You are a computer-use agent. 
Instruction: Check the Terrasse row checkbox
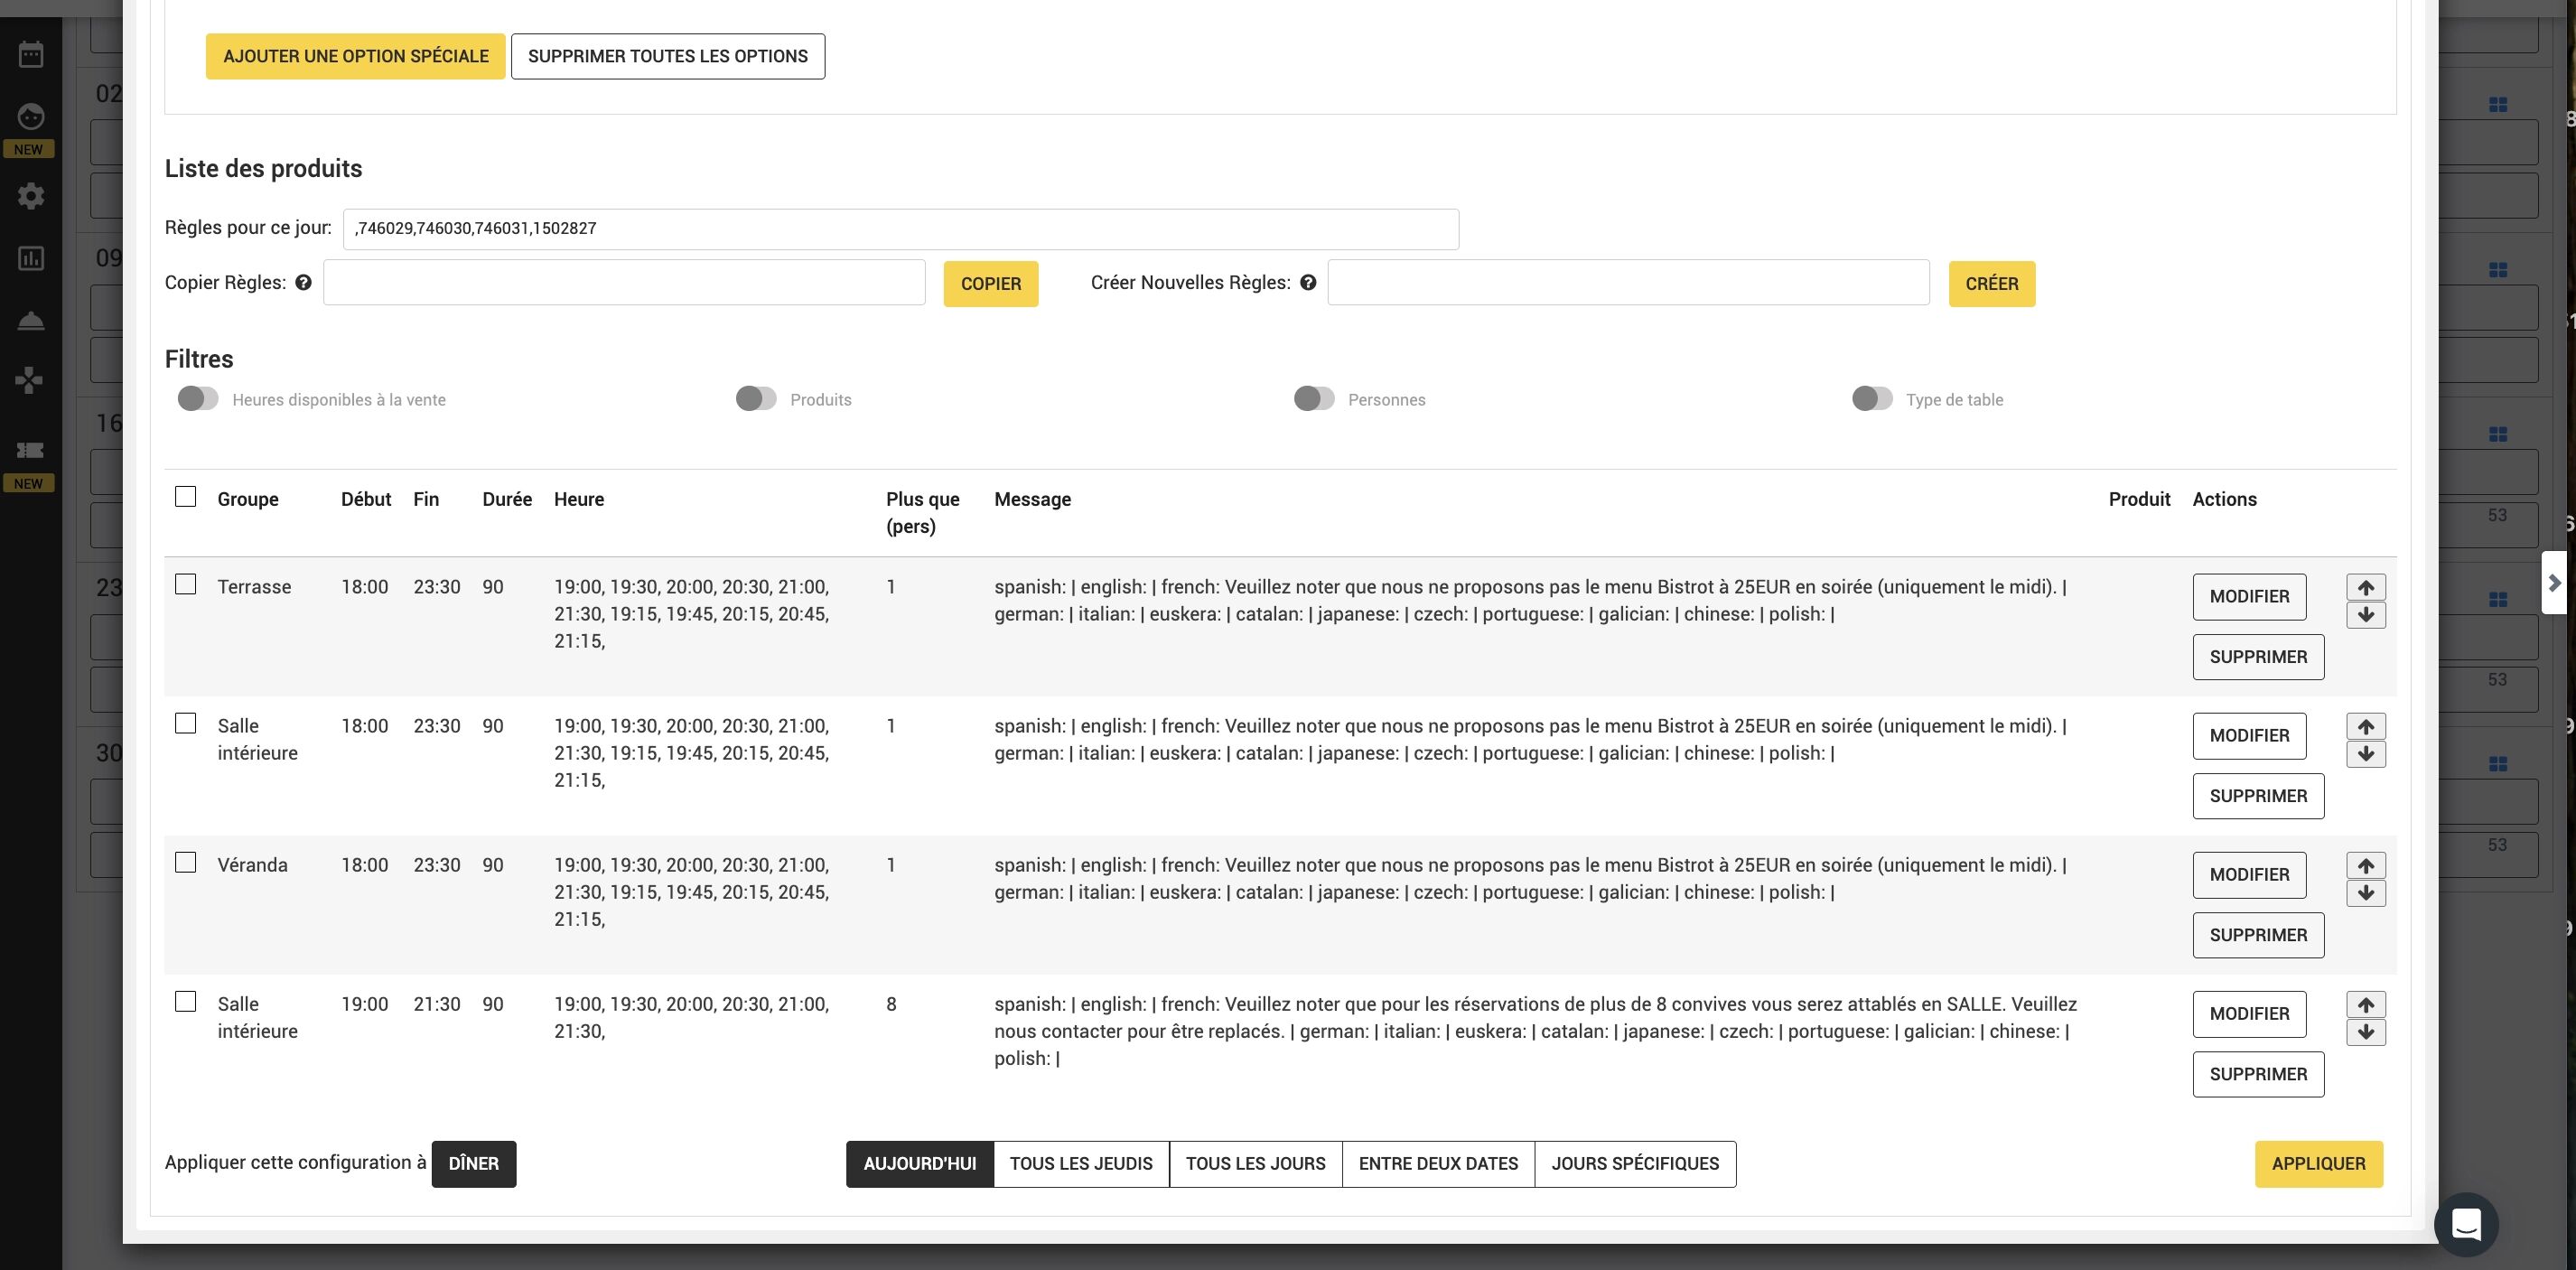click(x=186, y=584)
